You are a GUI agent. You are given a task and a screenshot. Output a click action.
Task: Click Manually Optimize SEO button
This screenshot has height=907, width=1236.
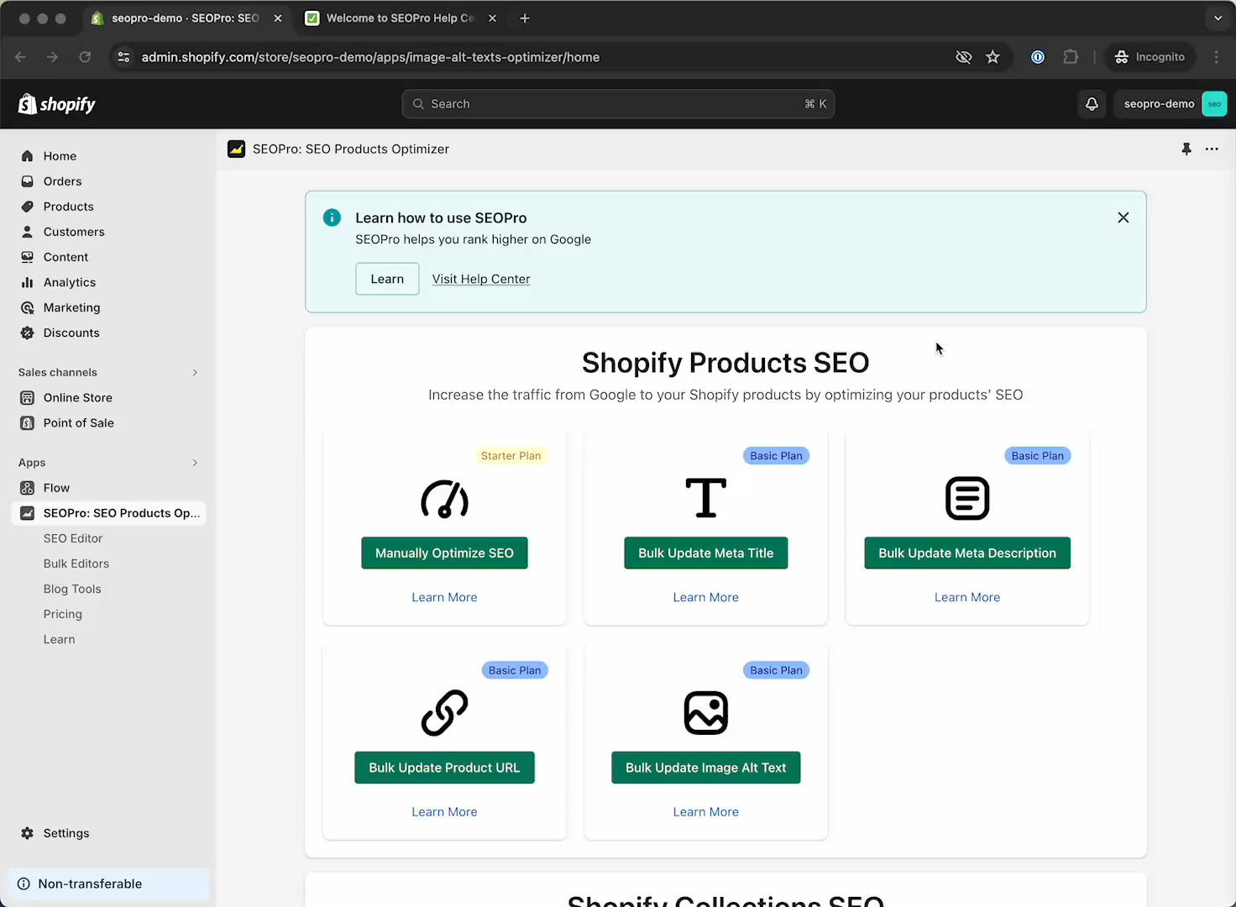(x=444, y=553)
